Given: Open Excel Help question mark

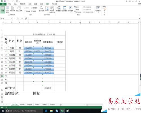Looking at the screenshot, I should pyautogui.click(x=127, y=1).
